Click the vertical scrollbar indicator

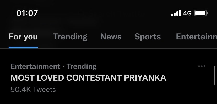click(x=215, y=76)
